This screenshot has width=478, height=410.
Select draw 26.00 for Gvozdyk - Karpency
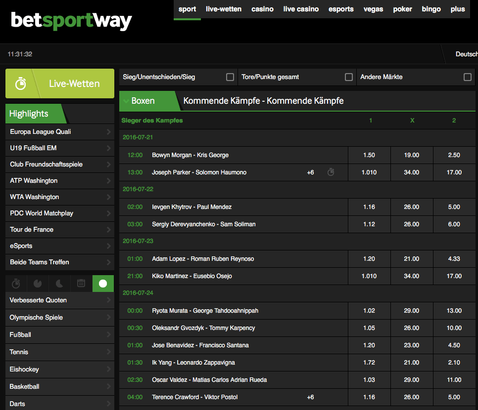tap(412, 328)
